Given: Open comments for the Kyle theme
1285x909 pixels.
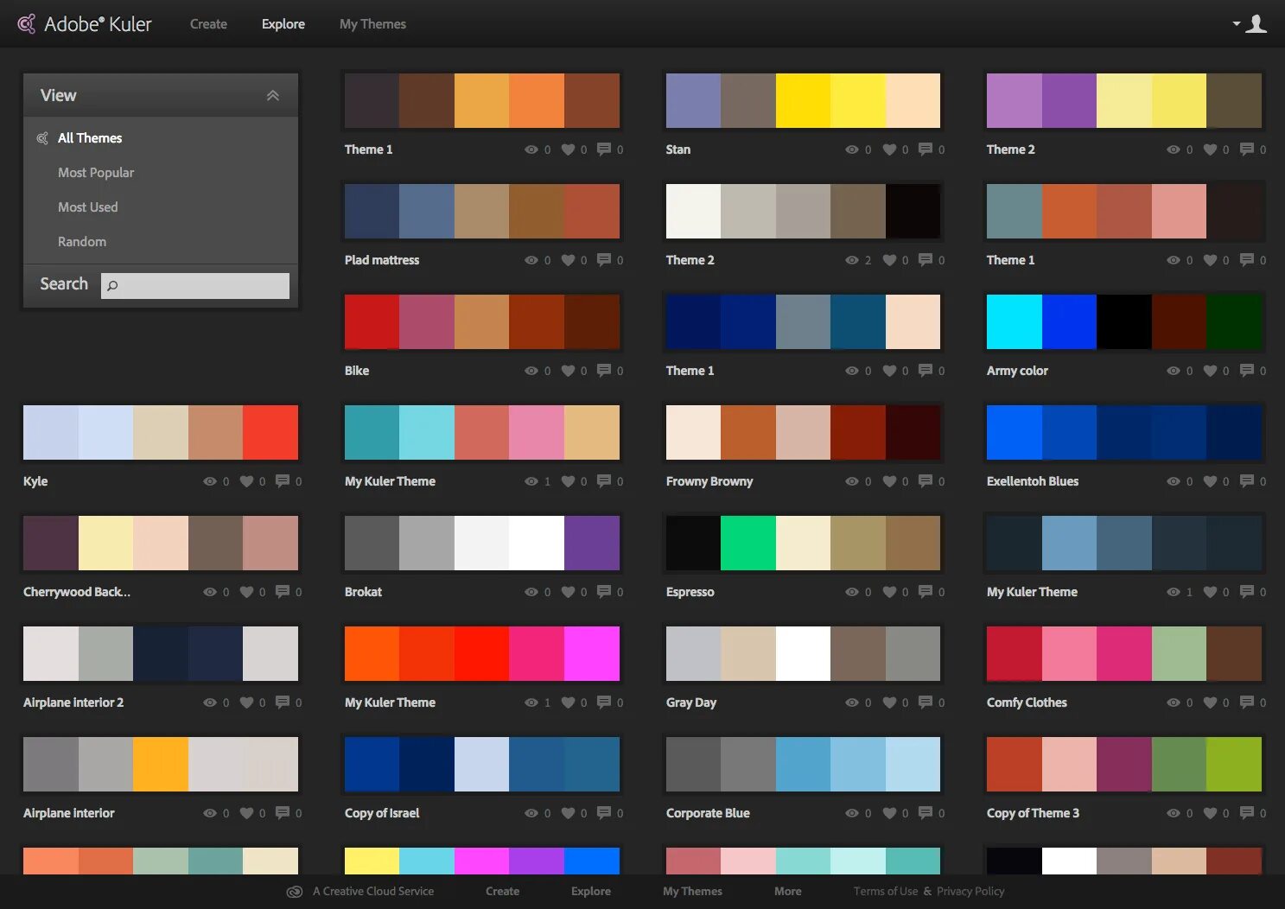Looking at the screenshot, I should coord(283,481).
